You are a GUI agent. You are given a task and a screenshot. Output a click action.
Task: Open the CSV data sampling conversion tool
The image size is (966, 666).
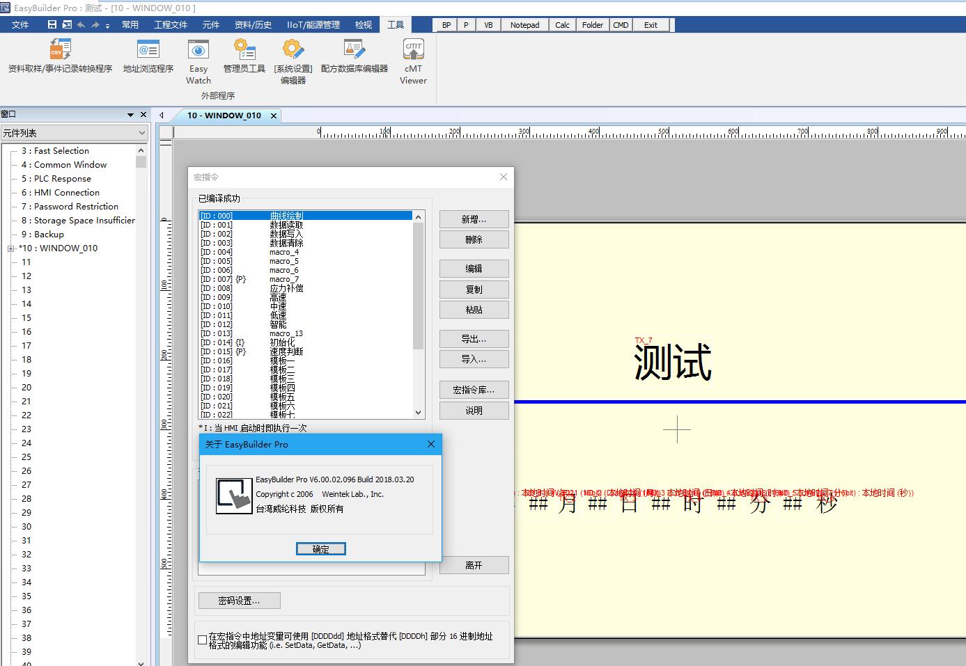pyautogui.click(x=60, y=50)
